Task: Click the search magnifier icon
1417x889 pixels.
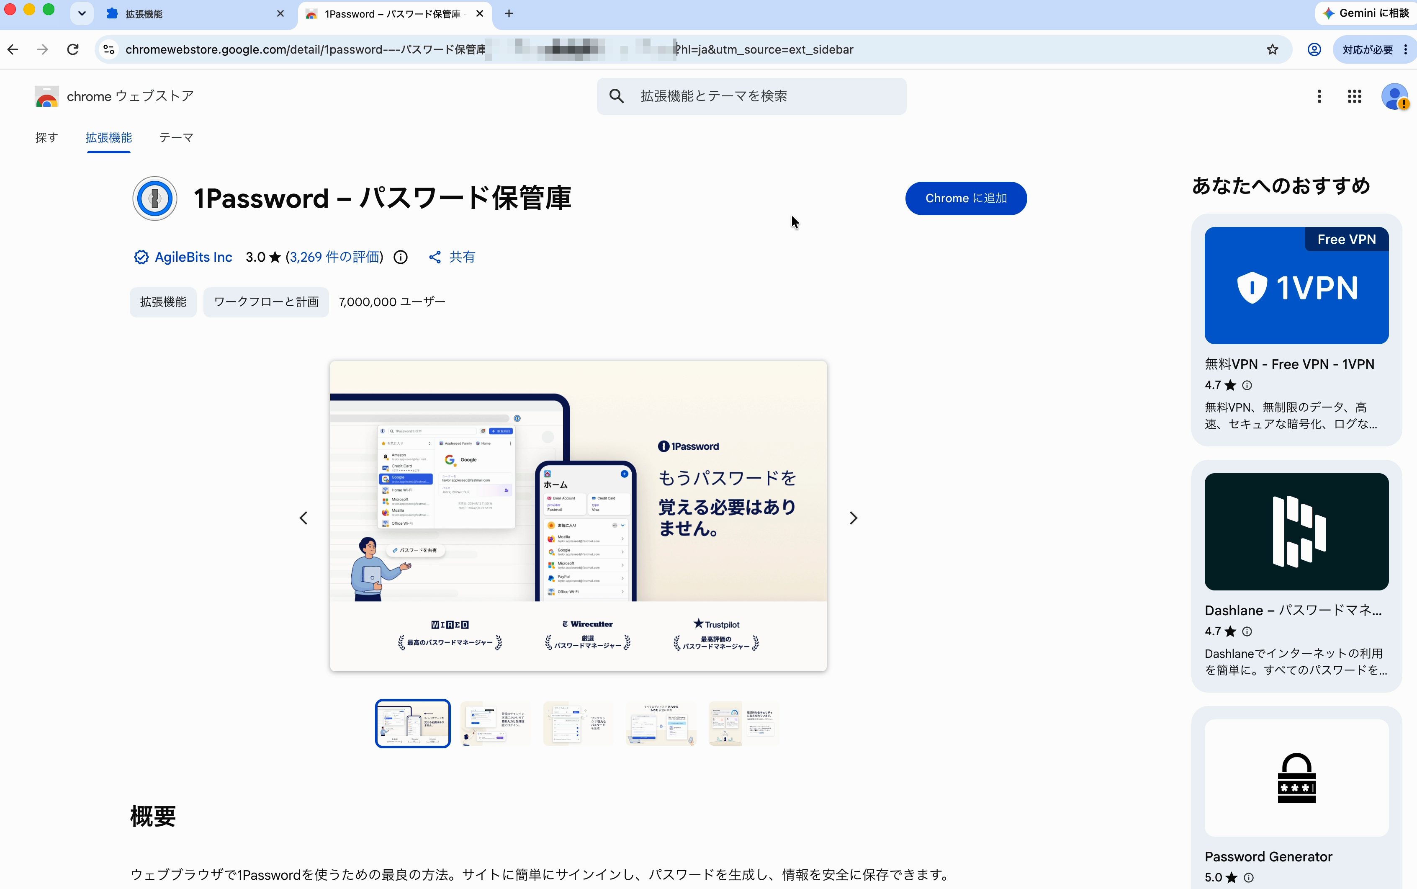Action: [616, 96]
